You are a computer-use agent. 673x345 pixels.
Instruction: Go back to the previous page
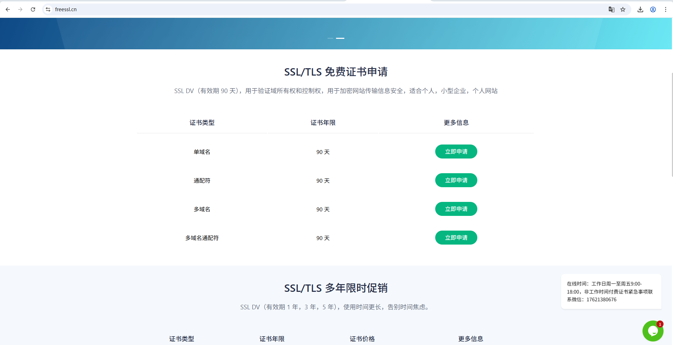8,9
